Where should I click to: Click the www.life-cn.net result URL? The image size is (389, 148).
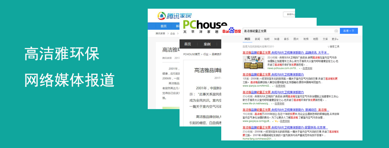click(256, 104)
